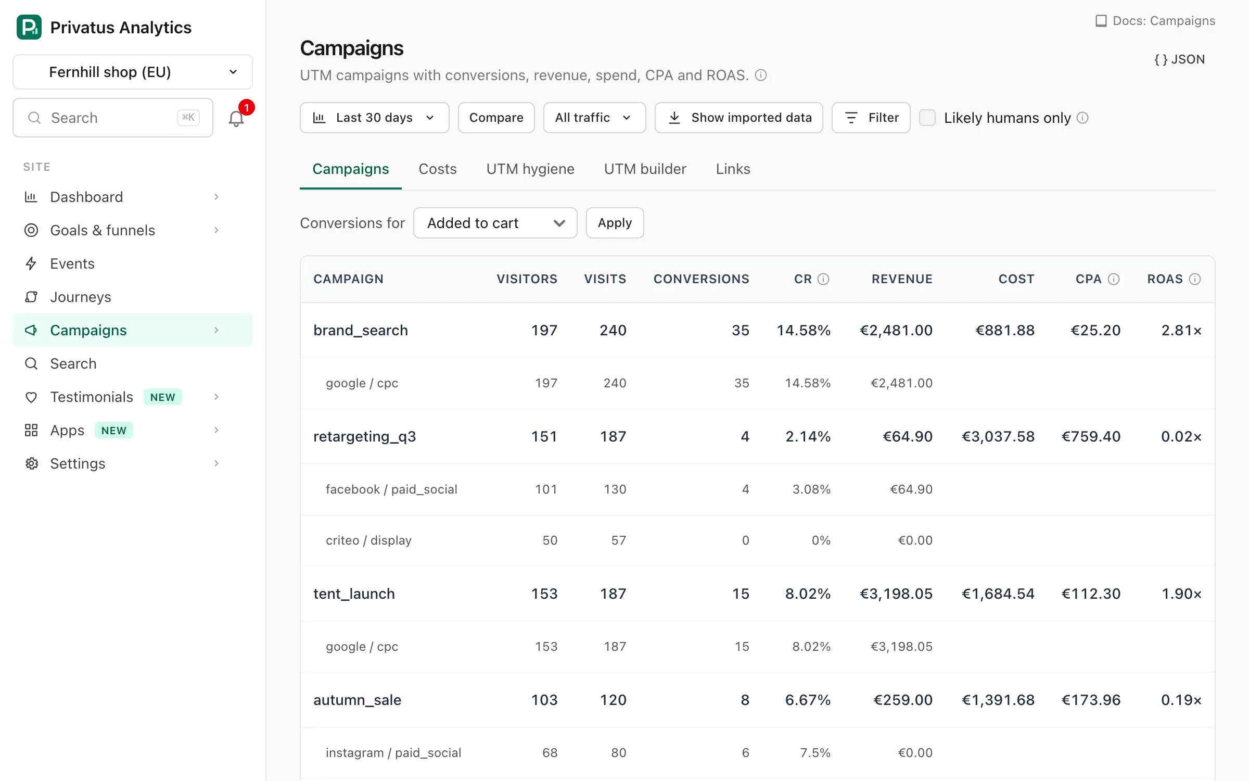This screenshot has width=1249, height=781.
Task: Click the tent_launch campaign row name
Action: point(354,594)
